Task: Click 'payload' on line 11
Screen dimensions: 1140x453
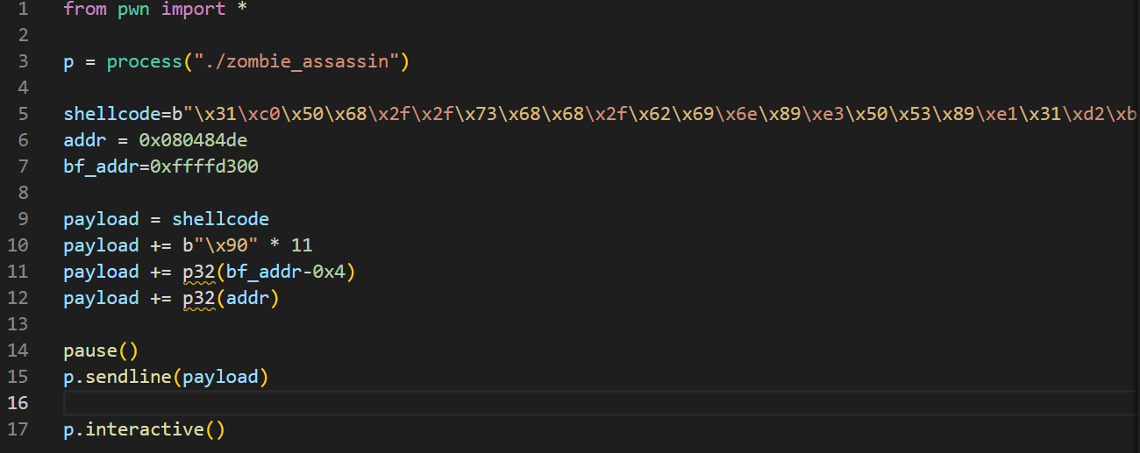Action: click(101, 272)
